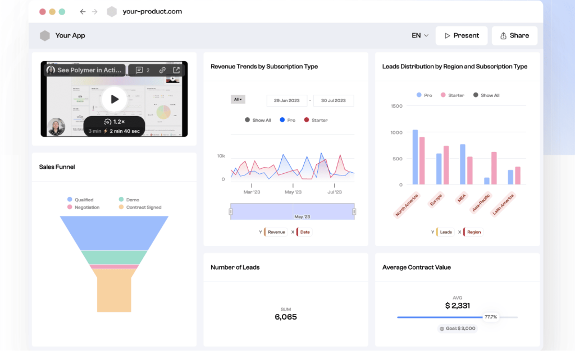Click the 77.7% progress indicator
The height and width of the screenshot is (351, 575).
491,317
